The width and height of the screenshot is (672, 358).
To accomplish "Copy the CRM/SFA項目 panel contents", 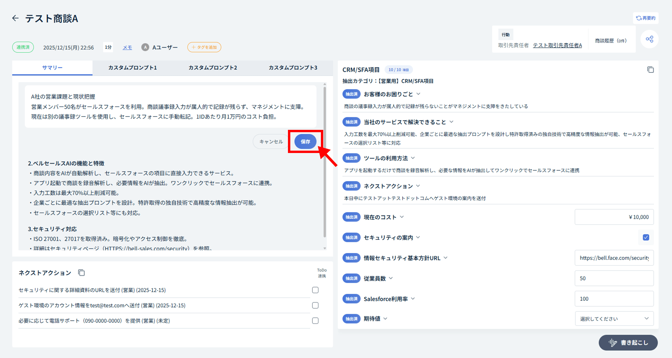I will click(650, 70).
